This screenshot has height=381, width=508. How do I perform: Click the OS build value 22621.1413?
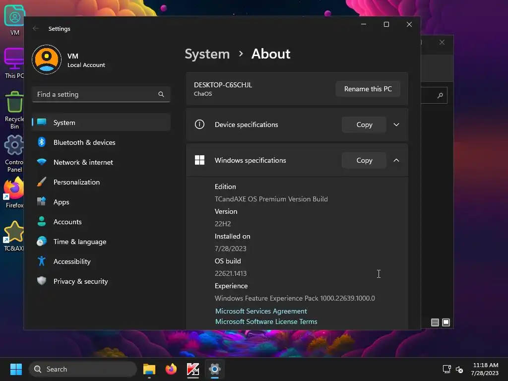pyautogui.click(x=230, y=273)
